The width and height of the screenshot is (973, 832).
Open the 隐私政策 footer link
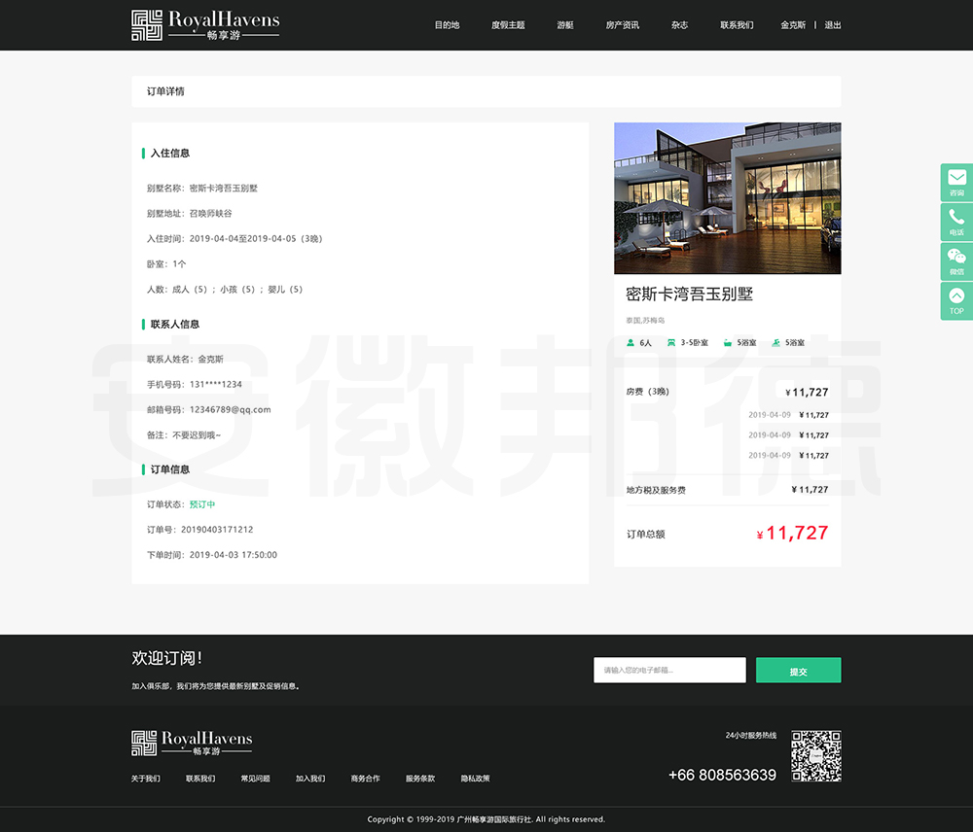pos(475,779)
